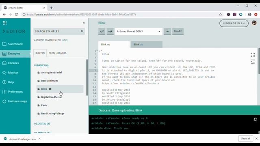Select the Blink.ino file tab

(114, 45)
